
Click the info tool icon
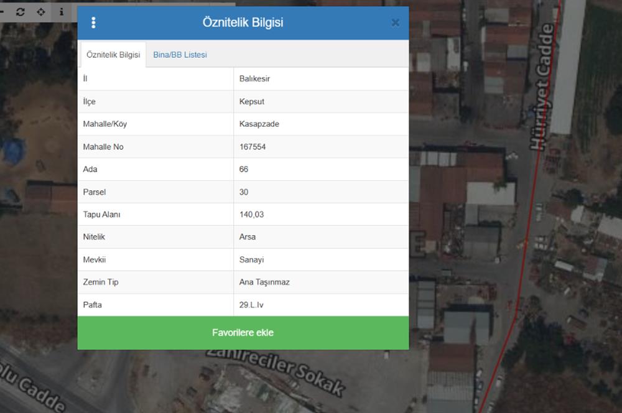coord(62,12)
